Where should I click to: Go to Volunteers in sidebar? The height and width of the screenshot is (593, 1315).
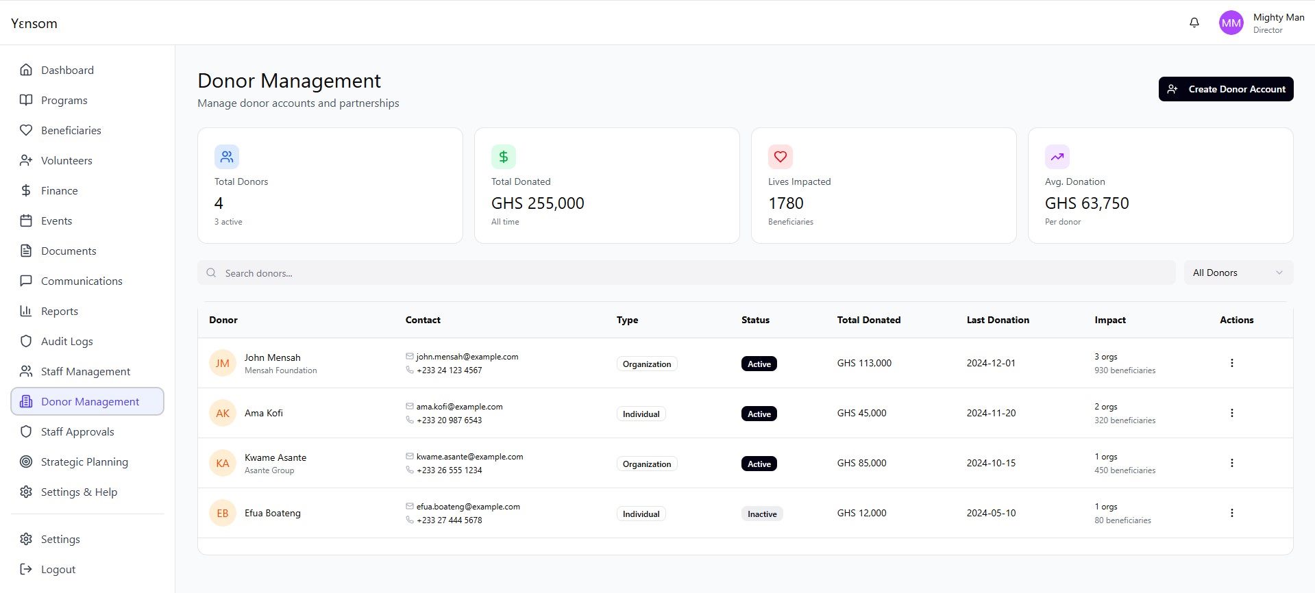(87, 160)
